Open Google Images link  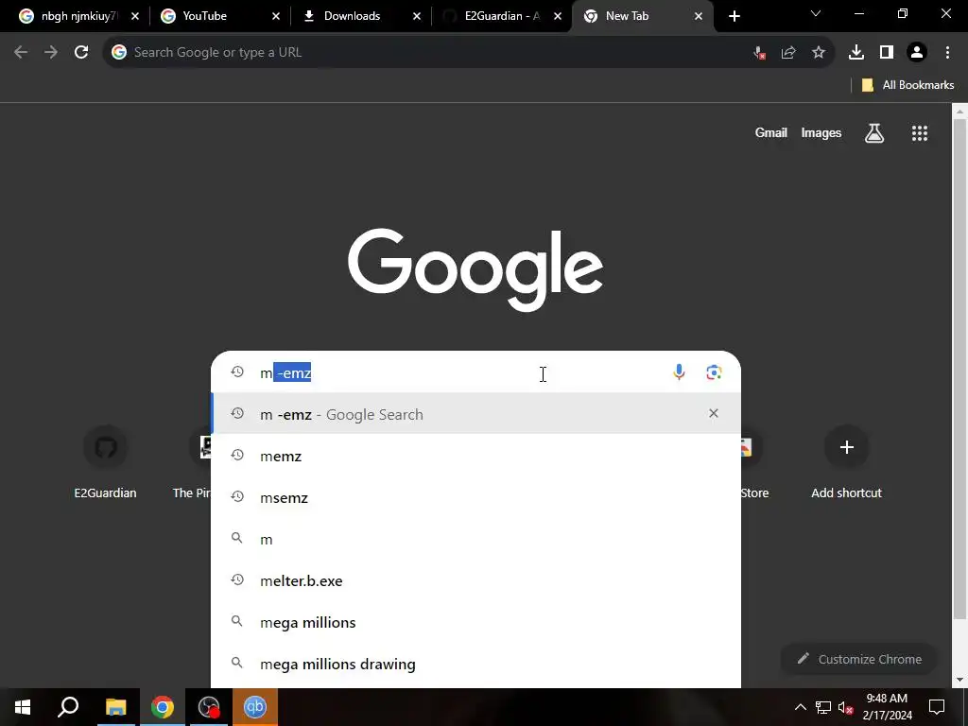821,132
